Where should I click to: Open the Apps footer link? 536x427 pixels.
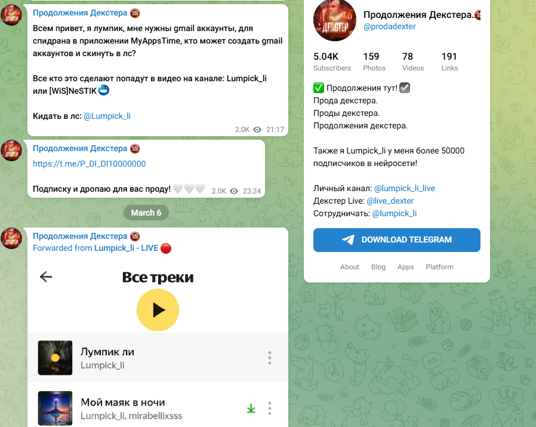[405, 267]
